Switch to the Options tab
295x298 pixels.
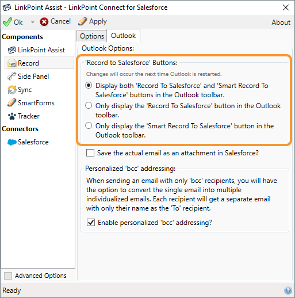tap(92, 36)
